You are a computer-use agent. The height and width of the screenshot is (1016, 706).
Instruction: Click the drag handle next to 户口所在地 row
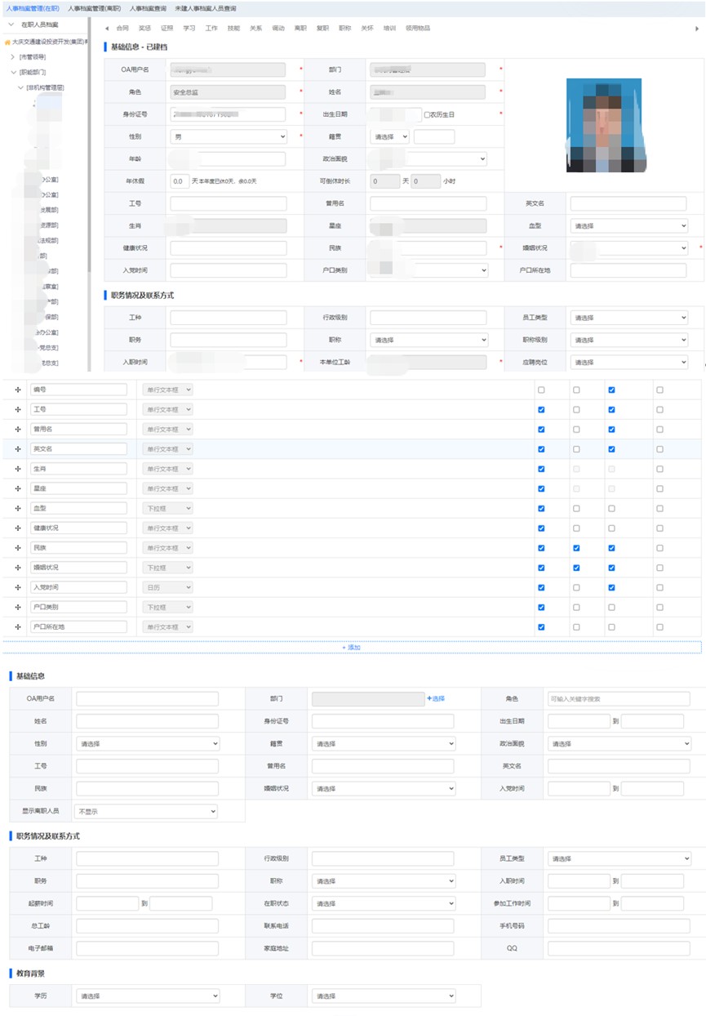pyautogui.click(x=17, y=627)
